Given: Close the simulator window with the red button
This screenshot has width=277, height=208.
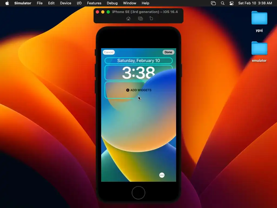Looking at the screenshot, I should click(x=97, y=12).
